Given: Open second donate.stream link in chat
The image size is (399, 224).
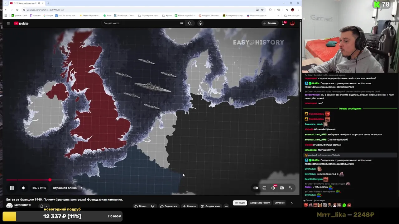Looking at the screenshot, I should pos(329,164).
